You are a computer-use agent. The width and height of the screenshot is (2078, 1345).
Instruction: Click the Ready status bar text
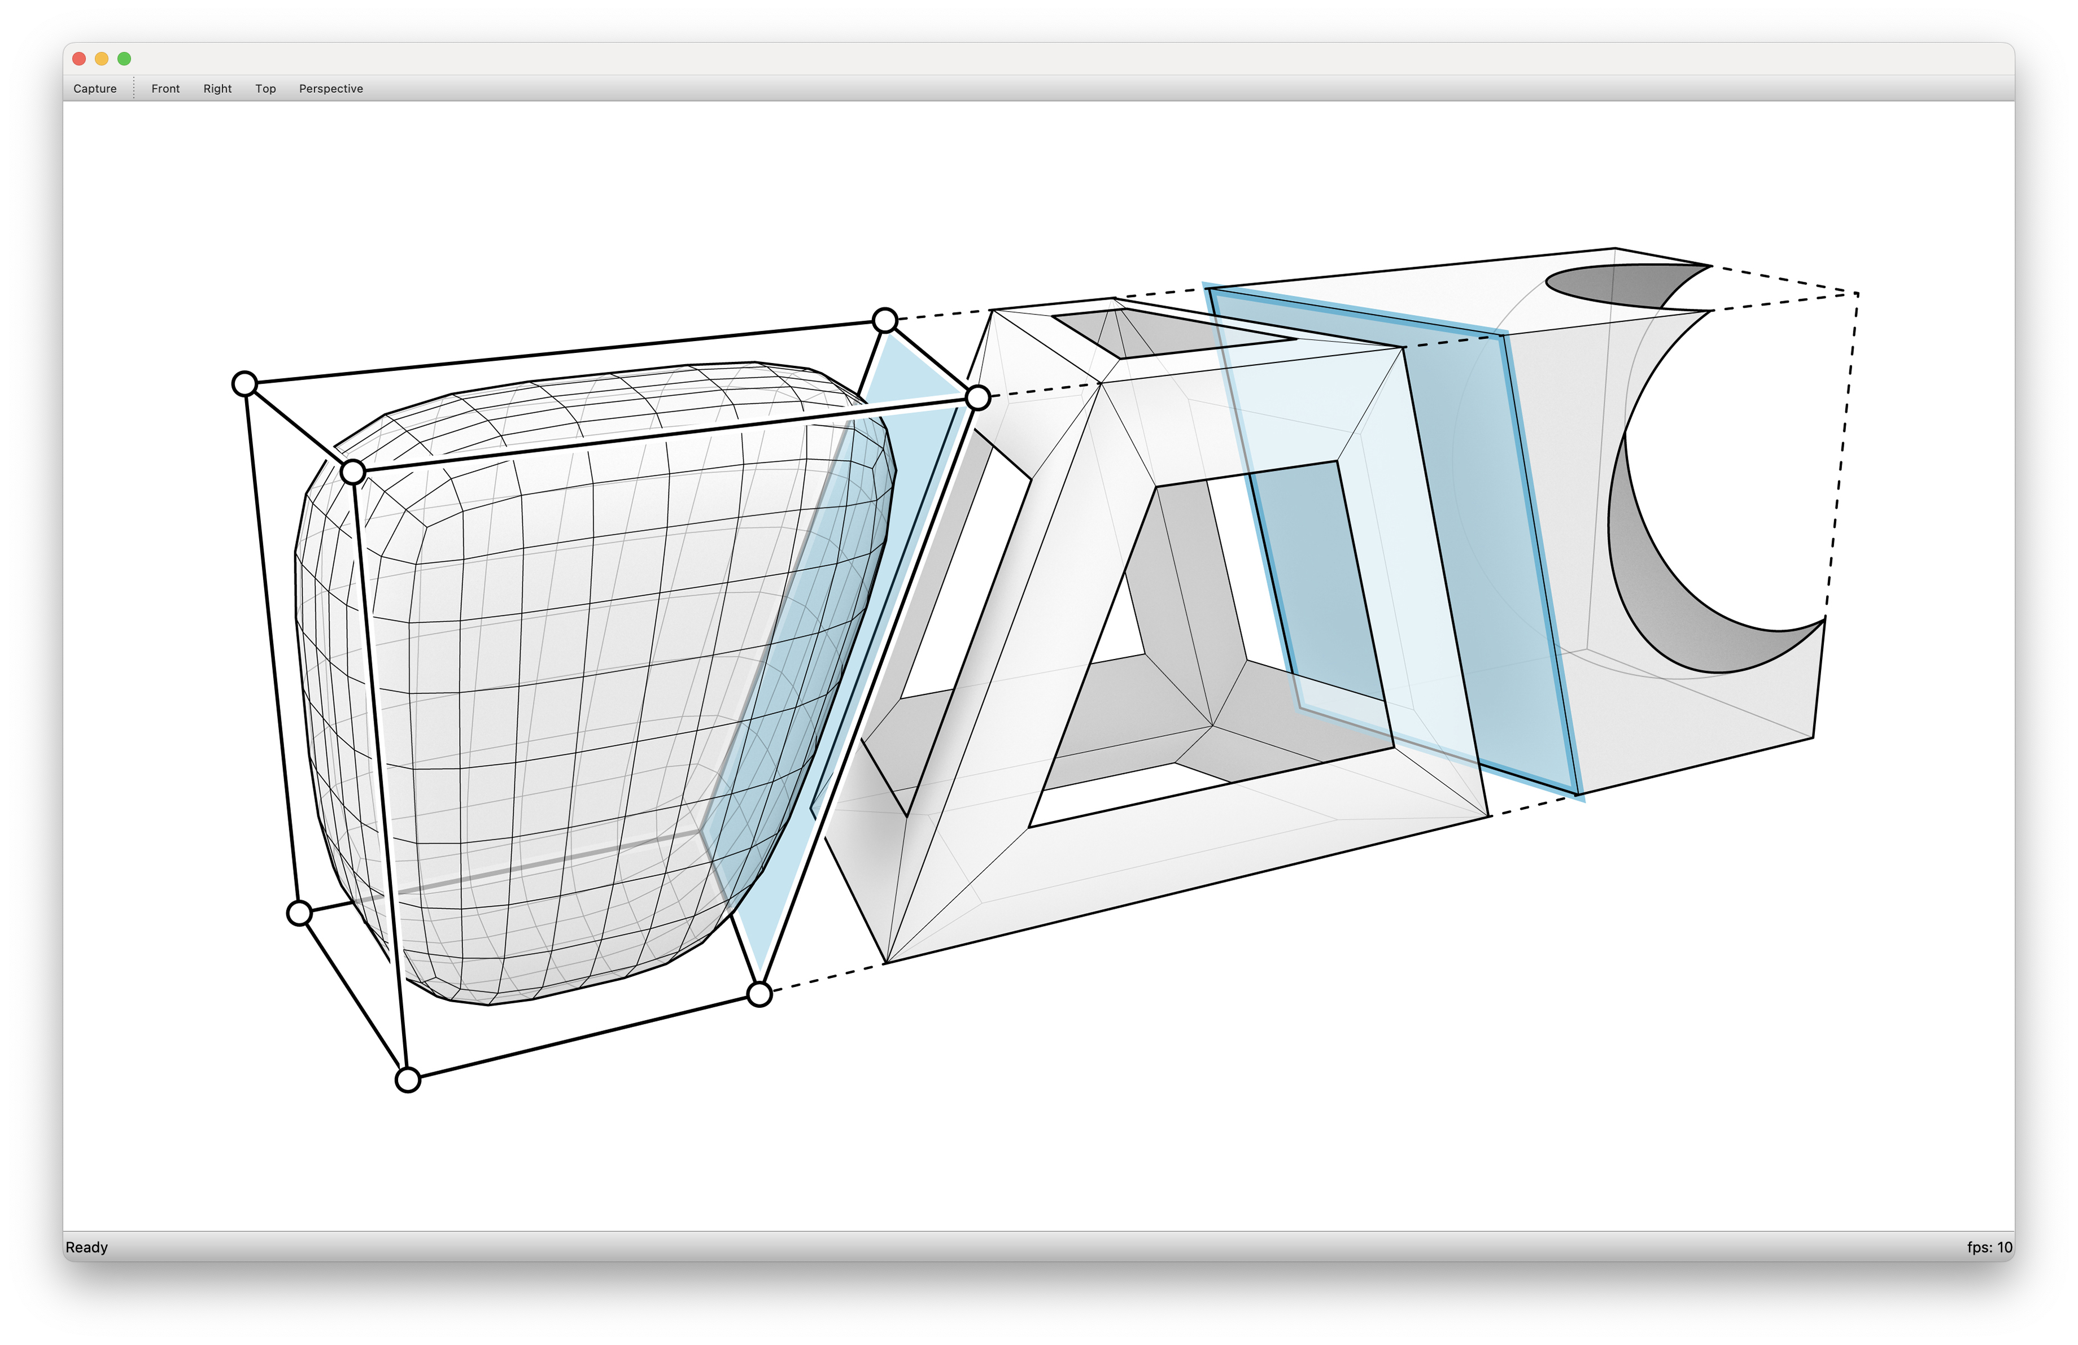tap(86, 1246)
